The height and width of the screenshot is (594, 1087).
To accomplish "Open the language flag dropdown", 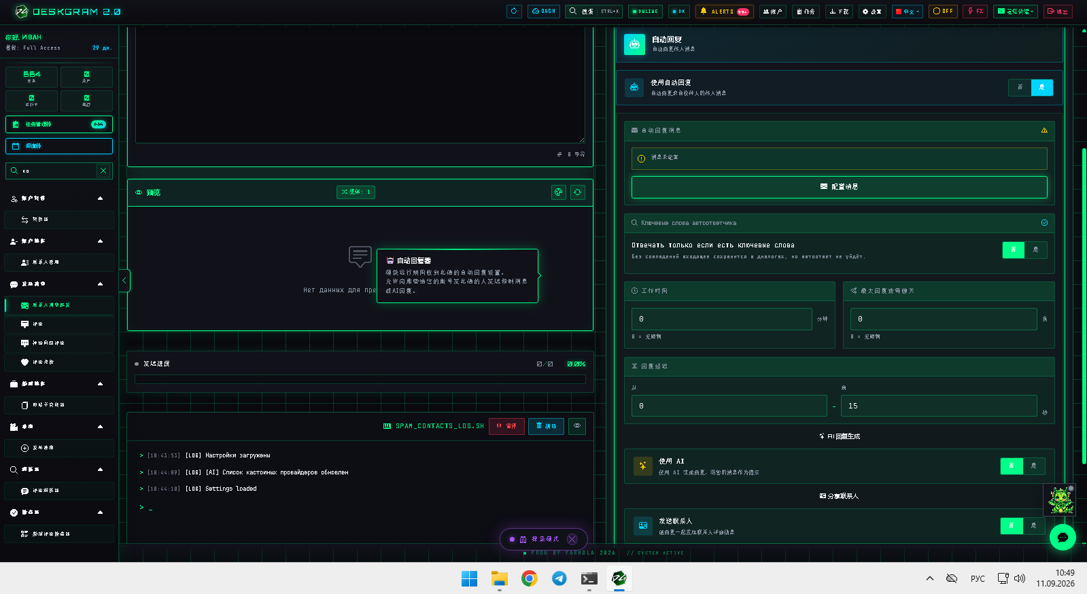I will coord(908,11).
